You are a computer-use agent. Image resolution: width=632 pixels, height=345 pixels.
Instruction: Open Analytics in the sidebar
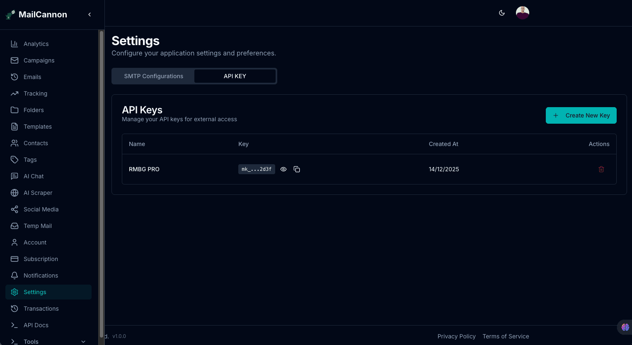(x=48, y=44)
